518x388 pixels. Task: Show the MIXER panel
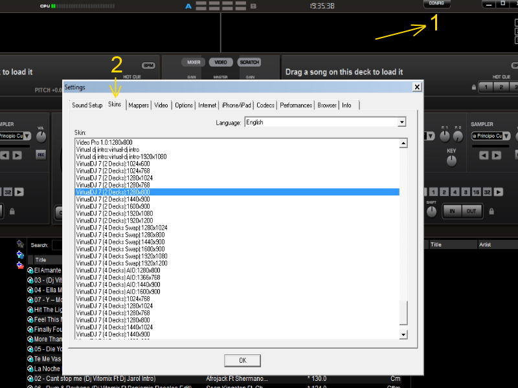[x=194, y=62]
